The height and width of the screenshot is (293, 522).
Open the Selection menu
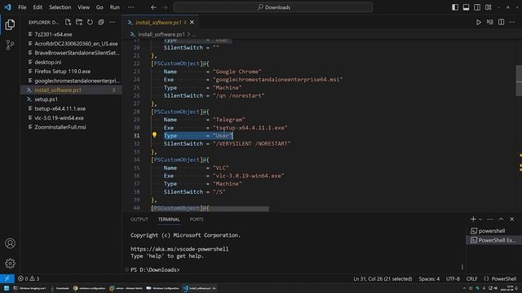pyautogui.click(x=60, y=7)
